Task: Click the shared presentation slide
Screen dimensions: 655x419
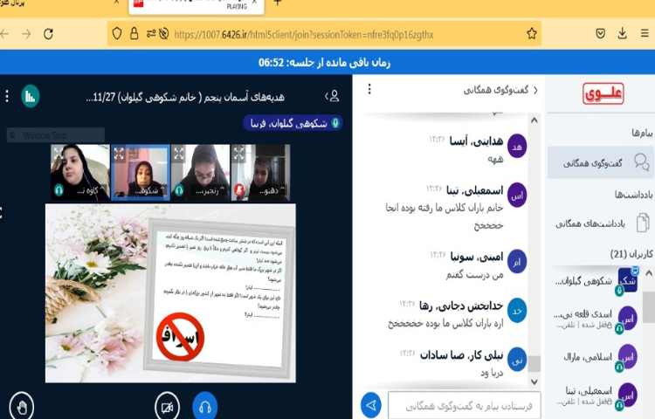Action: tap(170, 293)
